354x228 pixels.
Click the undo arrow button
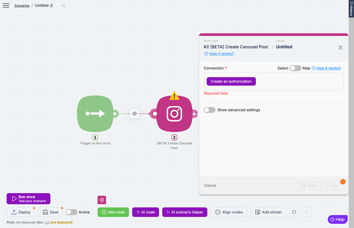(x=294, y=212)
